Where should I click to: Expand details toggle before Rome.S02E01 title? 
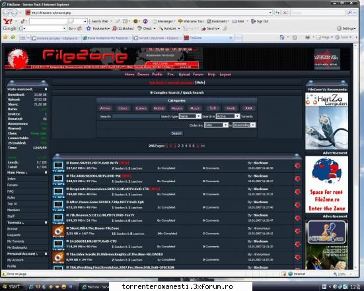(67, 163)
